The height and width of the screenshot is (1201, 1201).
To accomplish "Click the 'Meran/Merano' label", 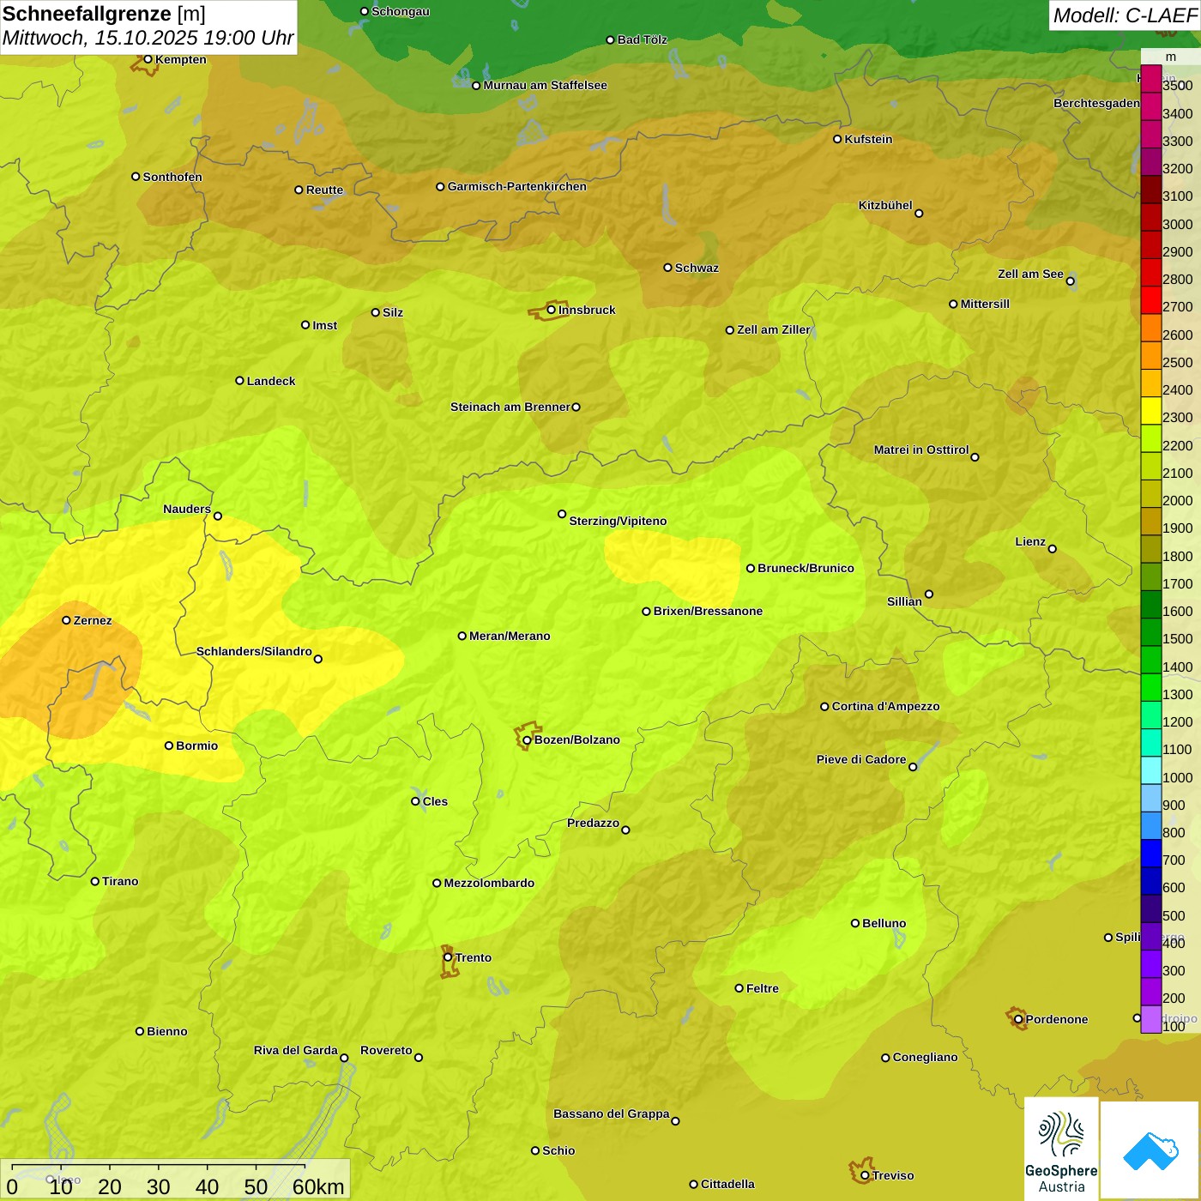I will point(510,636).
